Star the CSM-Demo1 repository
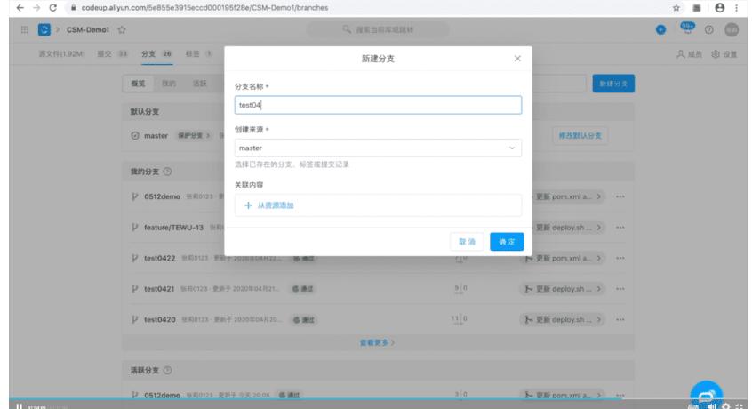The height and width of the screenshot is (409, 752). pos(122,29)
